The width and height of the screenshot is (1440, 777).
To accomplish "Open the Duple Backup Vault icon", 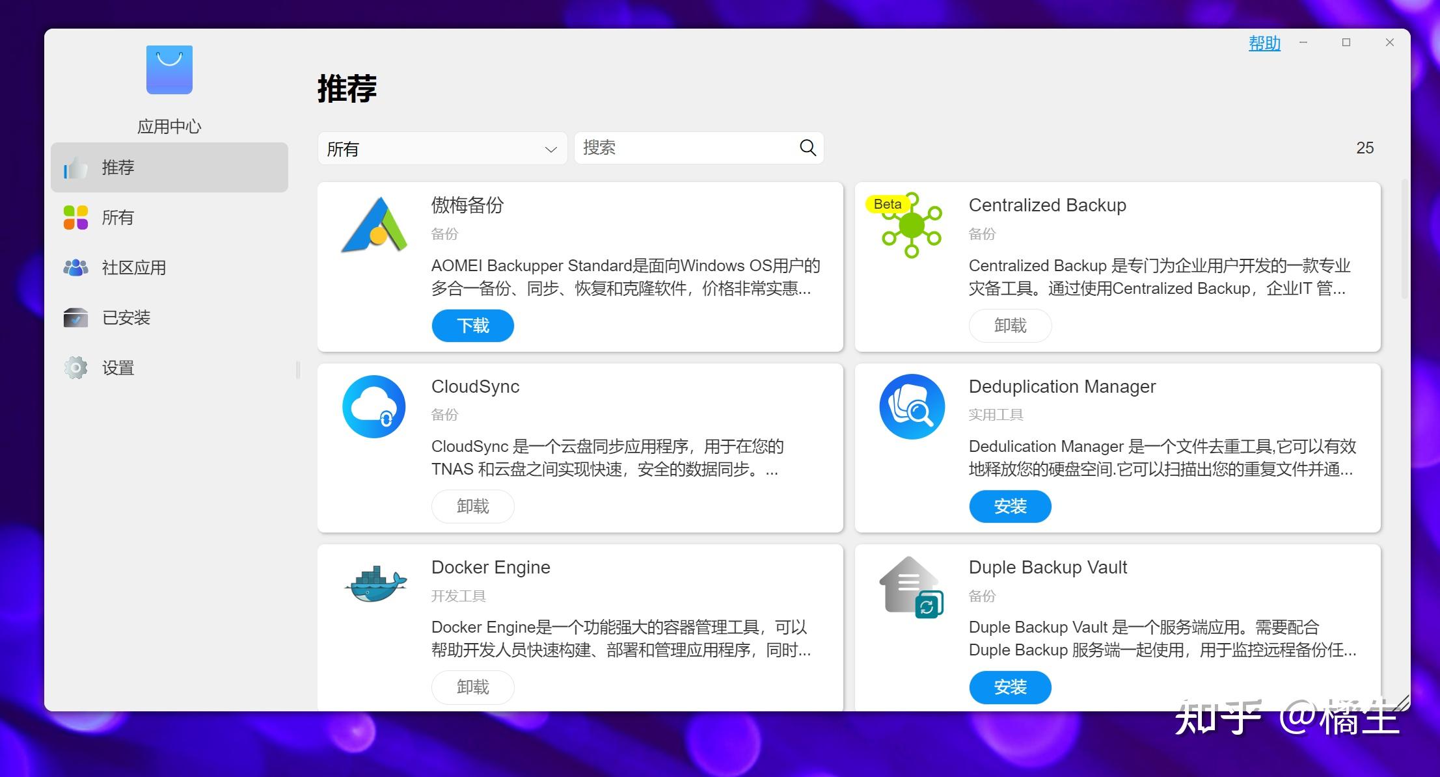I will [x=911, y=587].
